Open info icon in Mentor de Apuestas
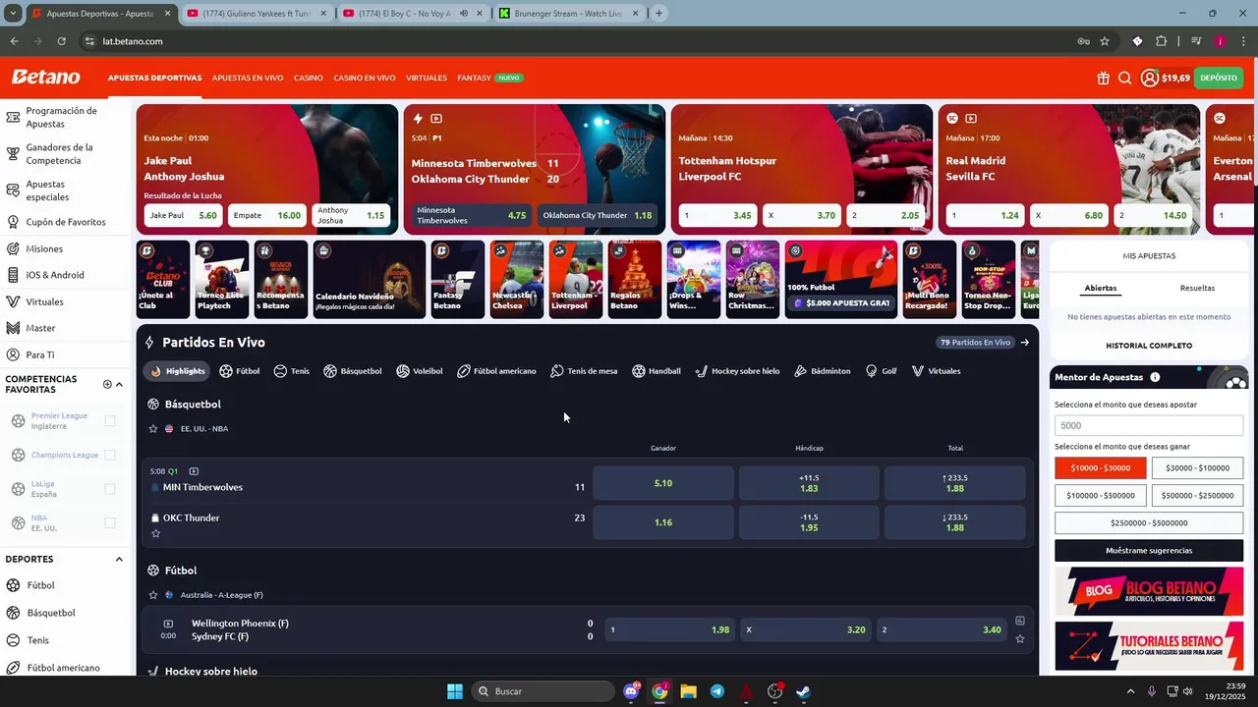This screenshot has height=707, width=1258. coord(1155,377)
